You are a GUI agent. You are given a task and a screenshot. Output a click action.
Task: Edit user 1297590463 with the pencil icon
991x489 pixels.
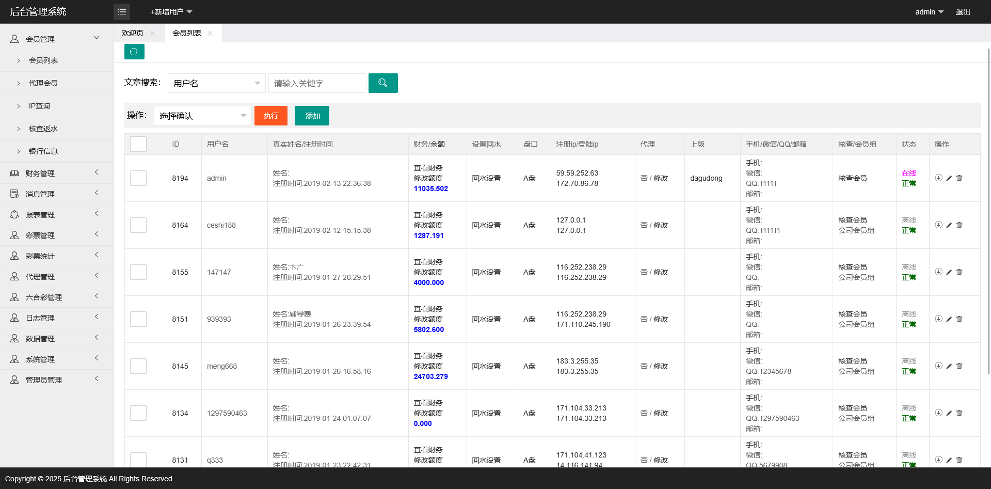click(949, 413)
